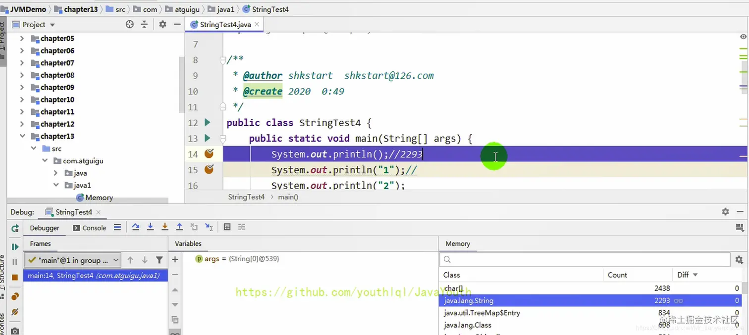The image size is (749, 335).
Task: Hide the Project tool window
Action: point(176,24)
